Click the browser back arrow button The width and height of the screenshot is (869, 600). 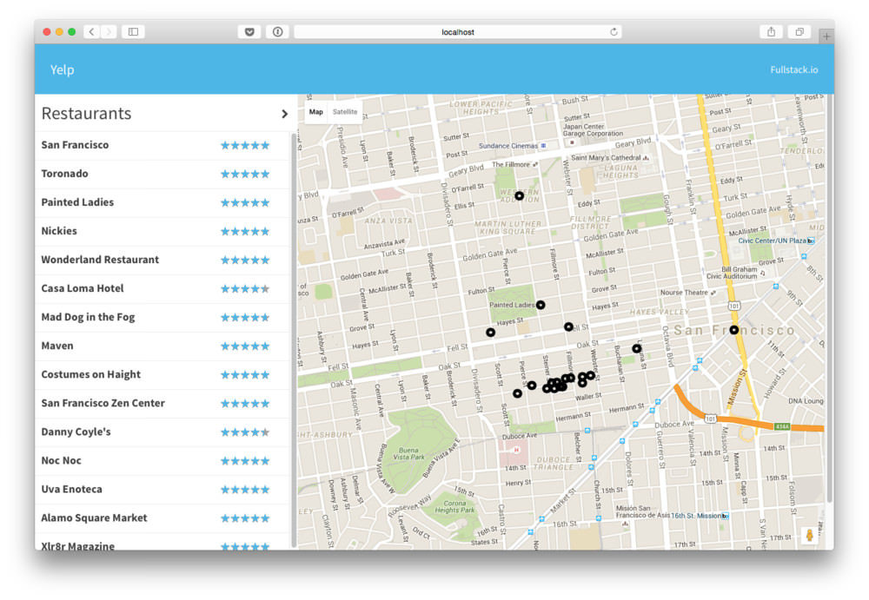92,32
